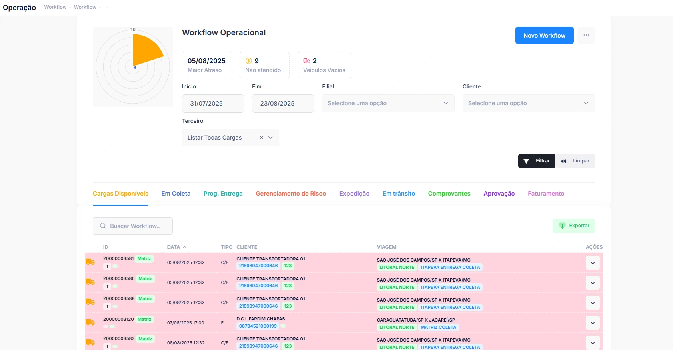Reset filters using Limpar

(x=575, y=161)
